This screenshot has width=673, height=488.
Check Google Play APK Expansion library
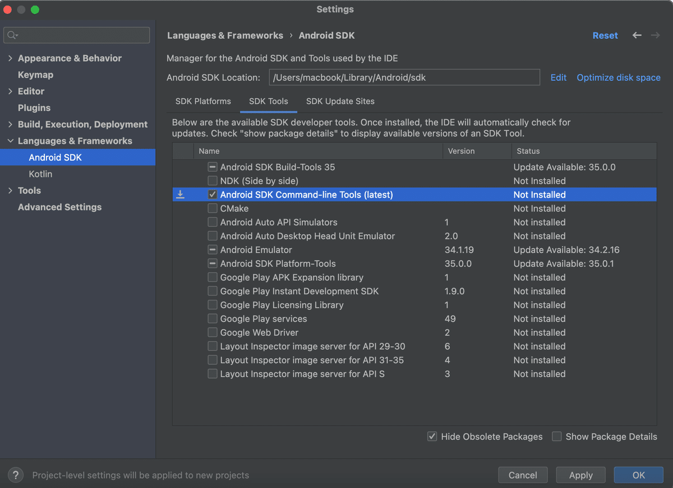click(213, 277)
